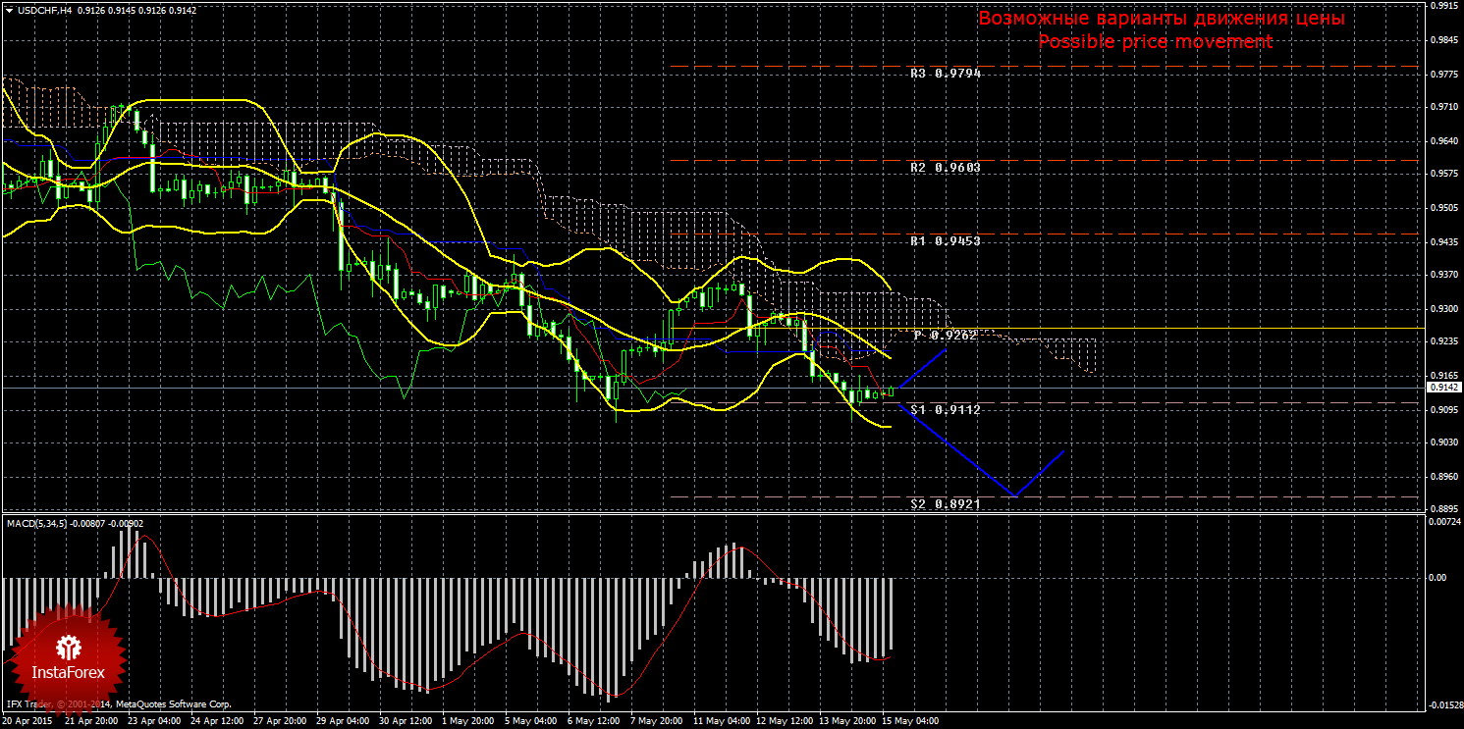Click the InstaForex gear emblem in logo

[68, 647]
